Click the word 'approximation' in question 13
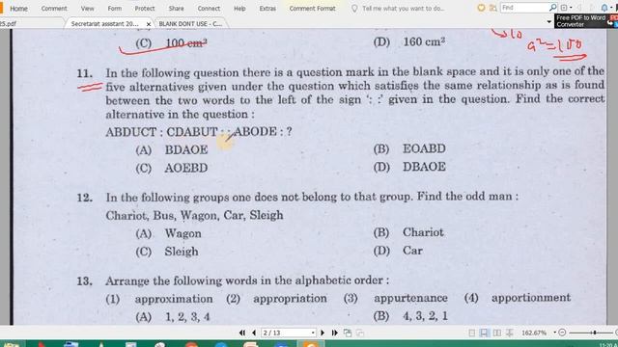 pyautogui.click(x=174, y=299)
